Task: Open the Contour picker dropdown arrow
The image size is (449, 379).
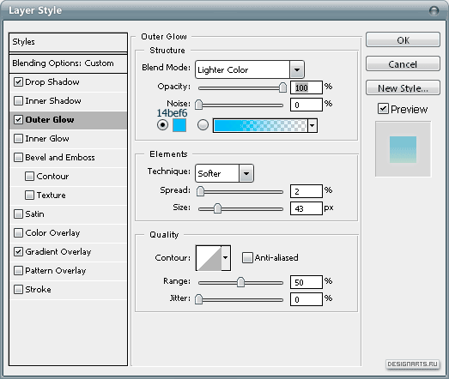Action: [226, 258]
